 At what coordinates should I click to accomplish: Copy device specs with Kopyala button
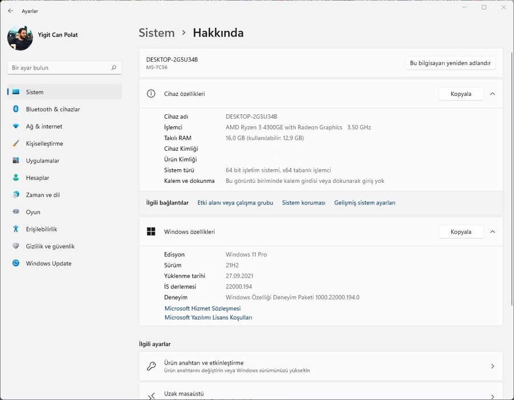[x=461, y=94]
